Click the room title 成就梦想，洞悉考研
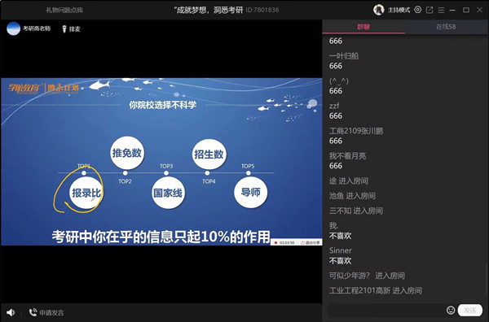 click(x=209, y=10)
